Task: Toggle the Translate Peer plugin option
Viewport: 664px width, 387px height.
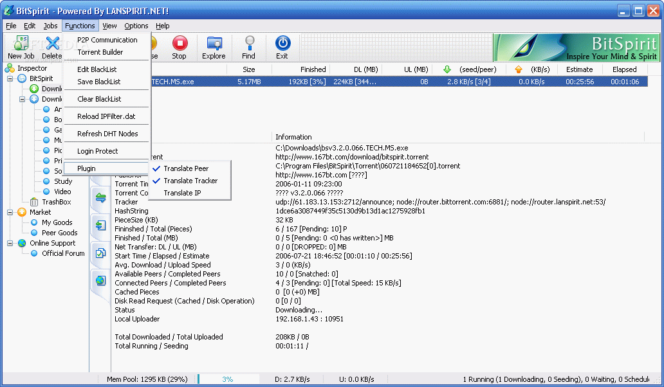Action: tap(190, 168)
